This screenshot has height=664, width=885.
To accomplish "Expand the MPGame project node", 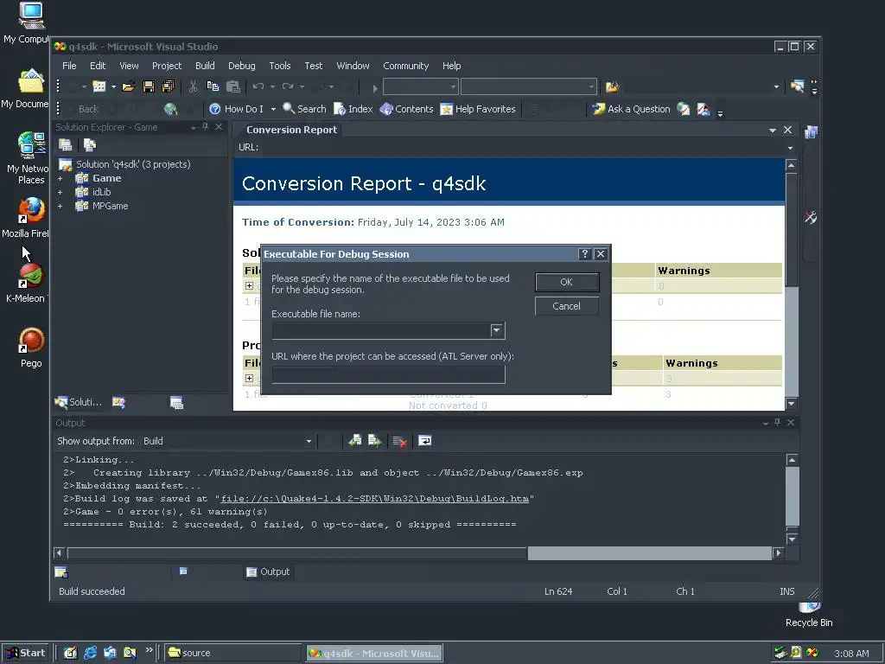I will 60,206.
